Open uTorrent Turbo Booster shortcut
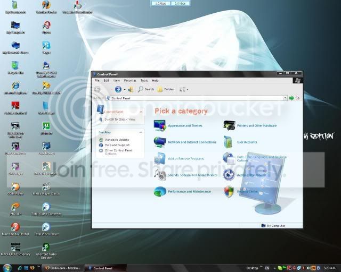The width and height of the screenshot is (341, 272). (46, 251)
